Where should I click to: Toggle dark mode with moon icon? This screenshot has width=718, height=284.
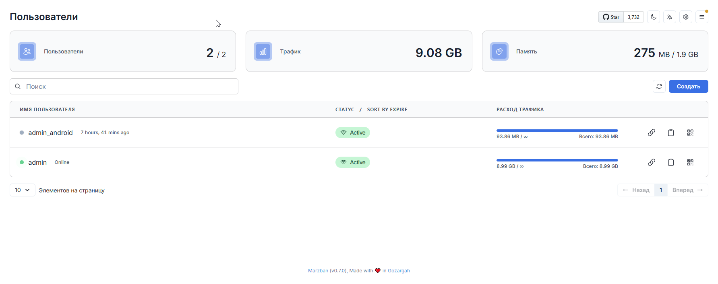(653, 17)
